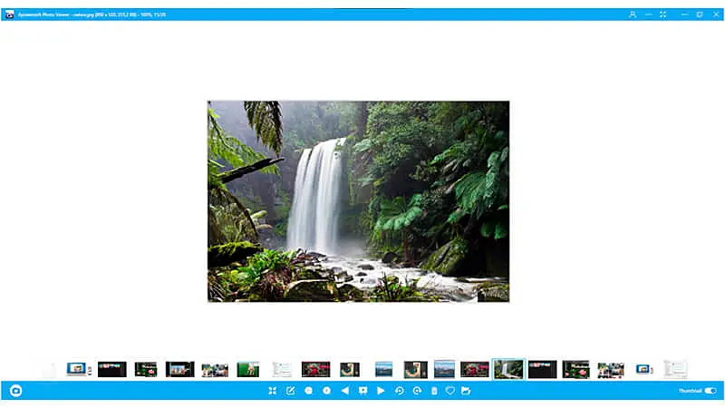Rotate the image counterclockwise
Viewport: 725px width, 408px height.
click(399, 391)
